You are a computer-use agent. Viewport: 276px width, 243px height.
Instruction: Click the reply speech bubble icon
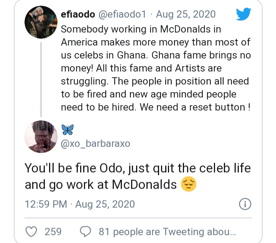click(85, 232)
